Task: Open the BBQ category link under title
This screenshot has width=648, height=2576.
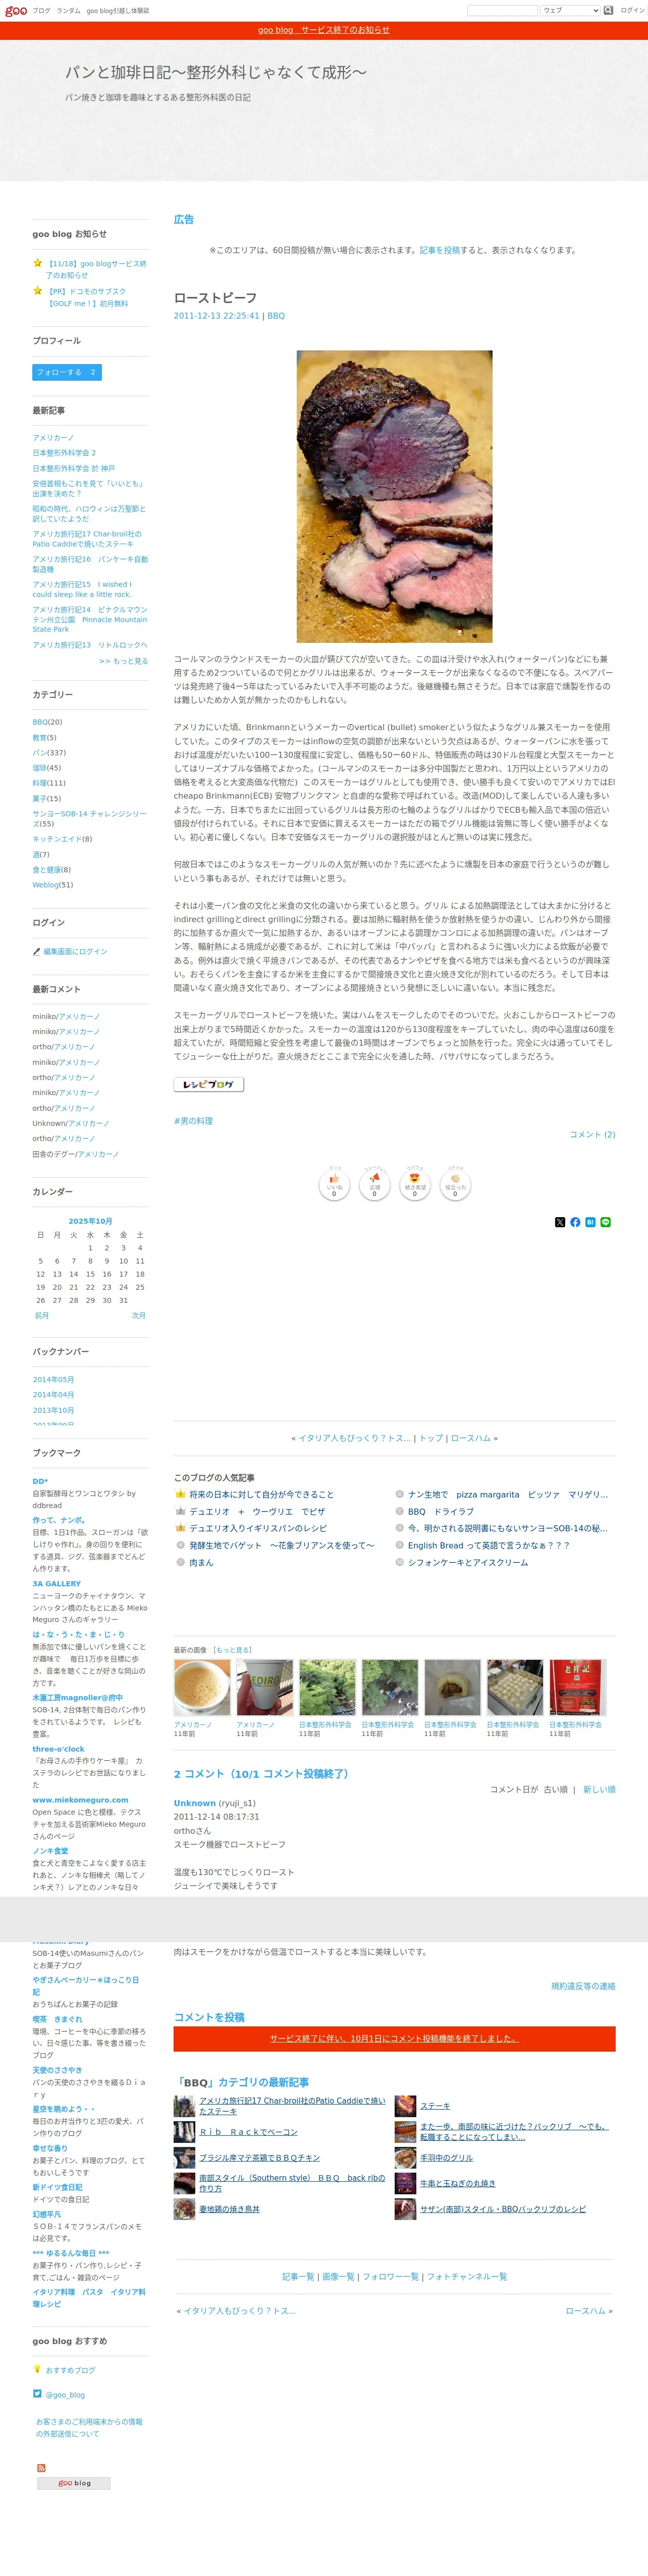Action: click(276, 316)
